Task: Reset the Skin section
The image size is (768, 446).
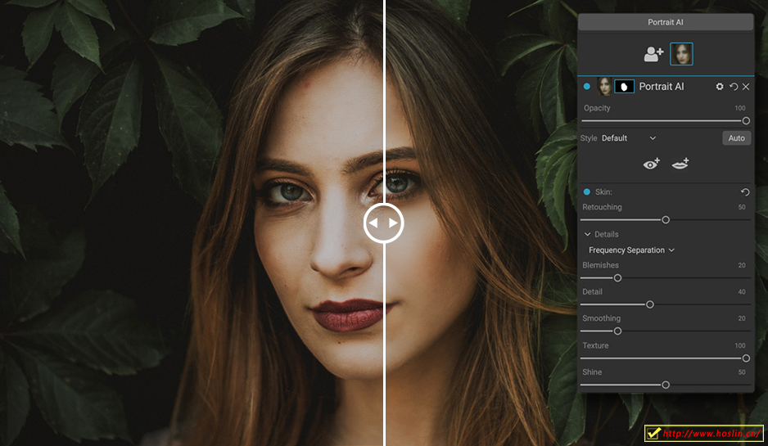Action: coord(745,192)
